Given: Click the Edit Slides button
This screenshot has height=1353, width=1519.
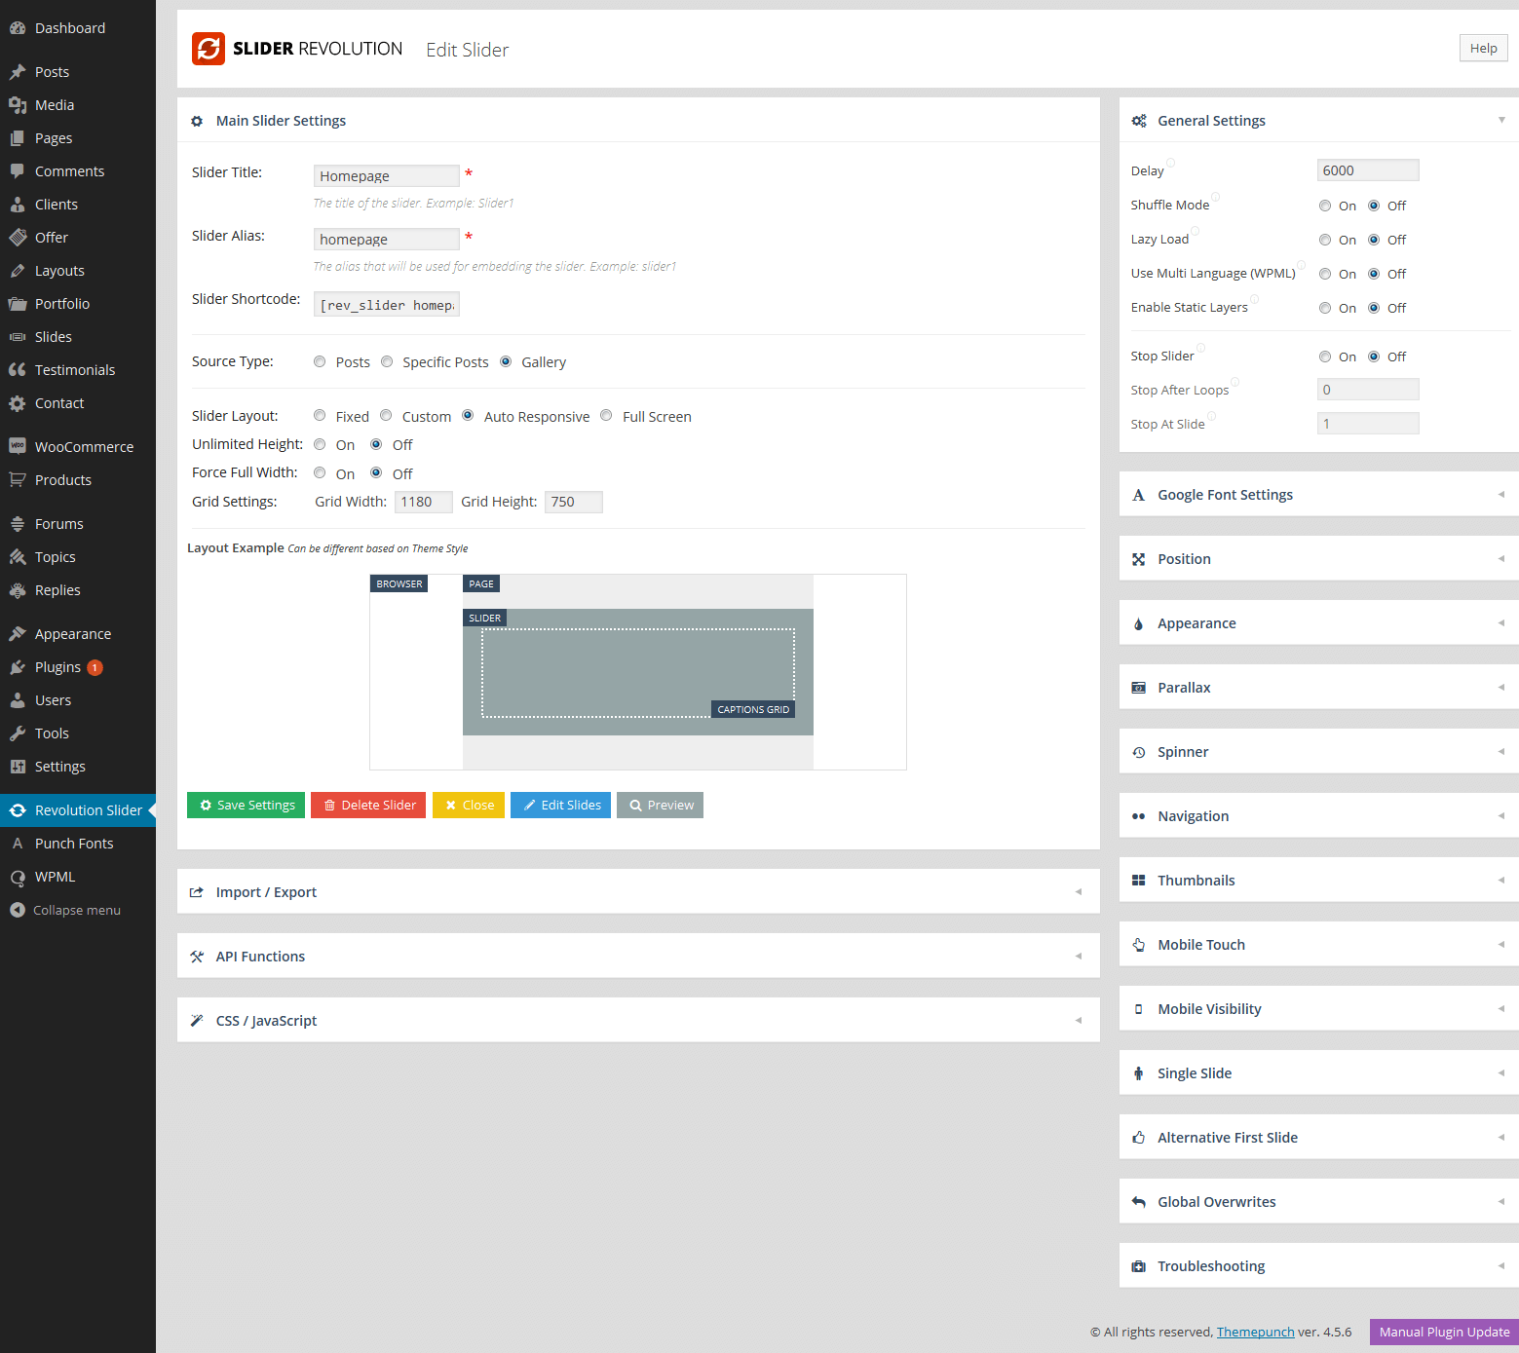Looking at the screenshot, I should coord(560,806).
